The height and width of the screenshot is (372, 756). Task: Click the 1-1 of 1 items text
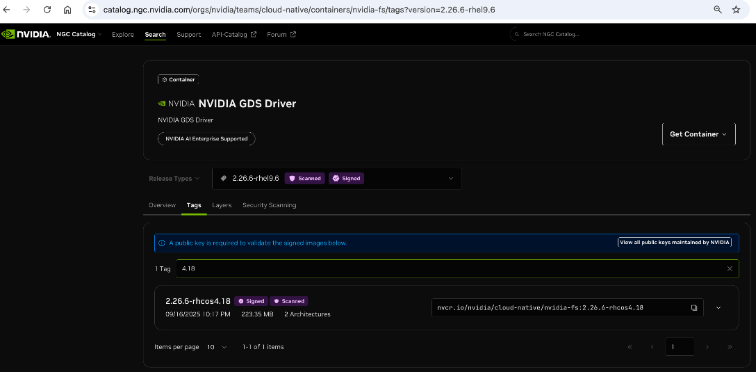263,347
